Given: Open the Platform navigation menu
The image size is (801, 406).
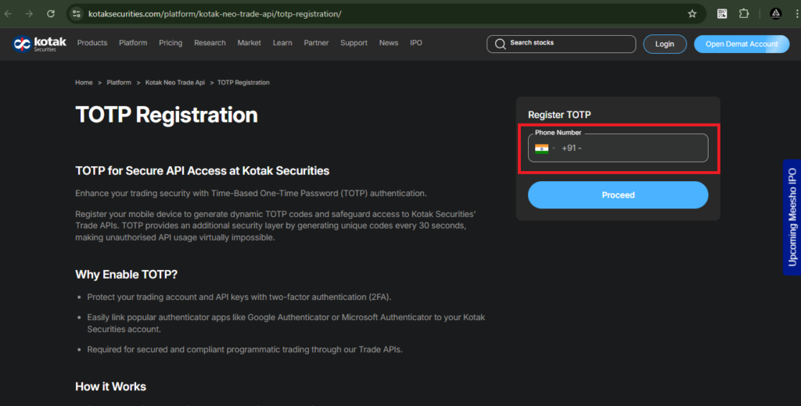Looking at the screenshot, I should [133, 43].
